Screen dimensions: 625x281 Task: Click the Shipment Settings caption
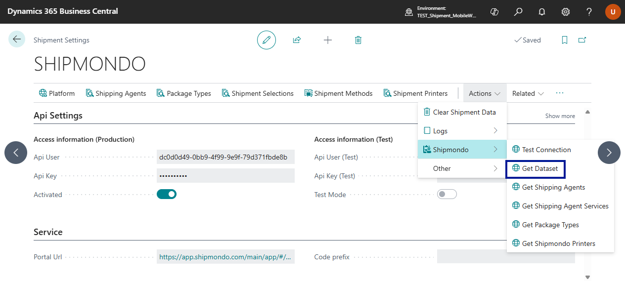point(61,40)
